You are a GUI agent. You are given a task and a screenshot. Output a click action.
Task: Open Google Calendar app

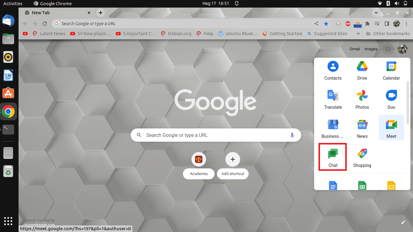391,71
